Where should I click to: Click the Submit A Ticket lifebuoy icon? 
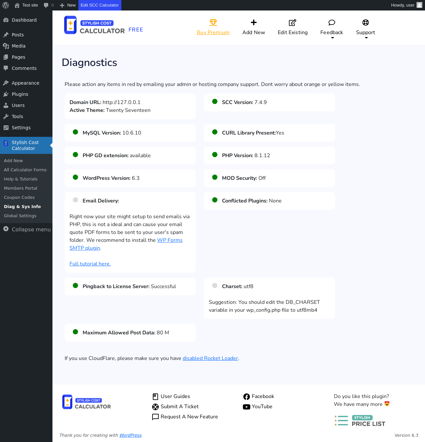pyautogui.click(x=155, y=407)
